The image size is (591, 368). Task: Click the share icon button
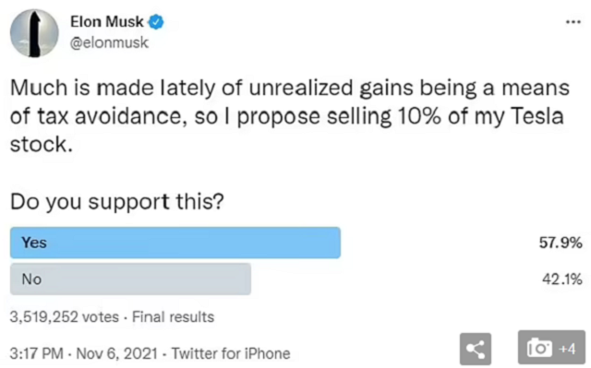pos(476,349)
